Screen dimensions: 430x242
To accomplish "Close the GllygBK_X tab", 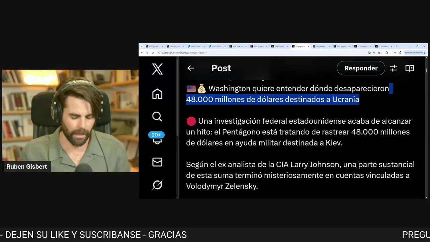I will pyautogui.click(x=183, y=46).
